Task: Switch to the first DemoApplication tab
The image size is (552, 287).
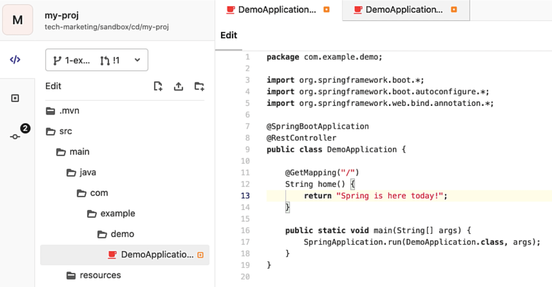Action: pyautogui.click(x=278, y=10)
